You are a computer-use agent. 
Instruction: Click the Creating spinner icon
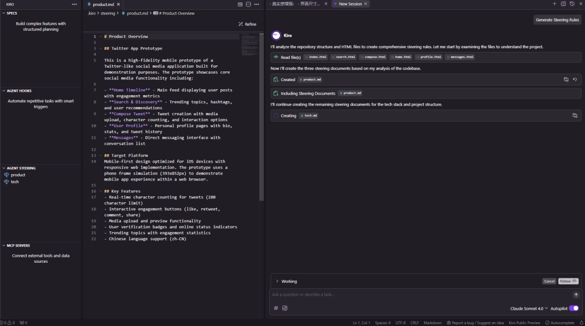pos(276,116)
